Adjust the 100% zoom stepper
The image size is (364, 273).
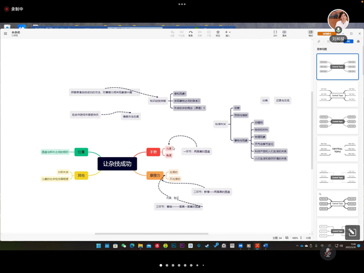(x=301, y=238)
